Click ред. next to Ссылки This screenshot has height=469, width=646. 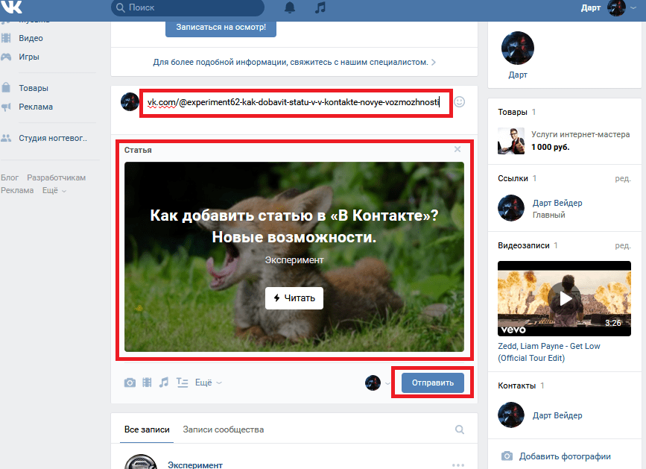point(623,178)
